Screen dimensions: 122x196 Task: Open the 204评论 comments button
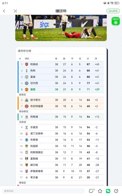(113, 11)
